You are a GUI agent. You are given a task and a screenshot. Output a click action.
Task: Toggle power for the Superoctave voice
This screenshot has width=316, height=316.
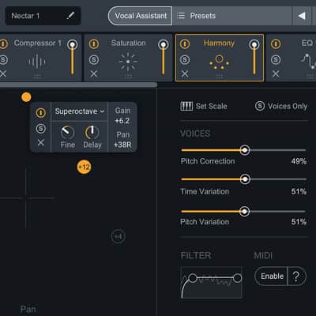tap(40, 113)
